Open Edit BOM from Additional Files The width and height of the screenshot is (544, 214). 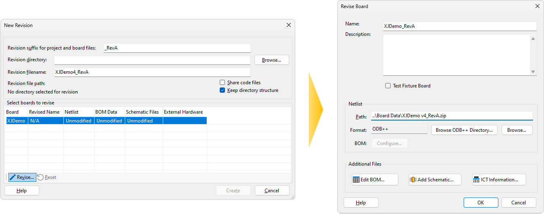pos(375,180)
